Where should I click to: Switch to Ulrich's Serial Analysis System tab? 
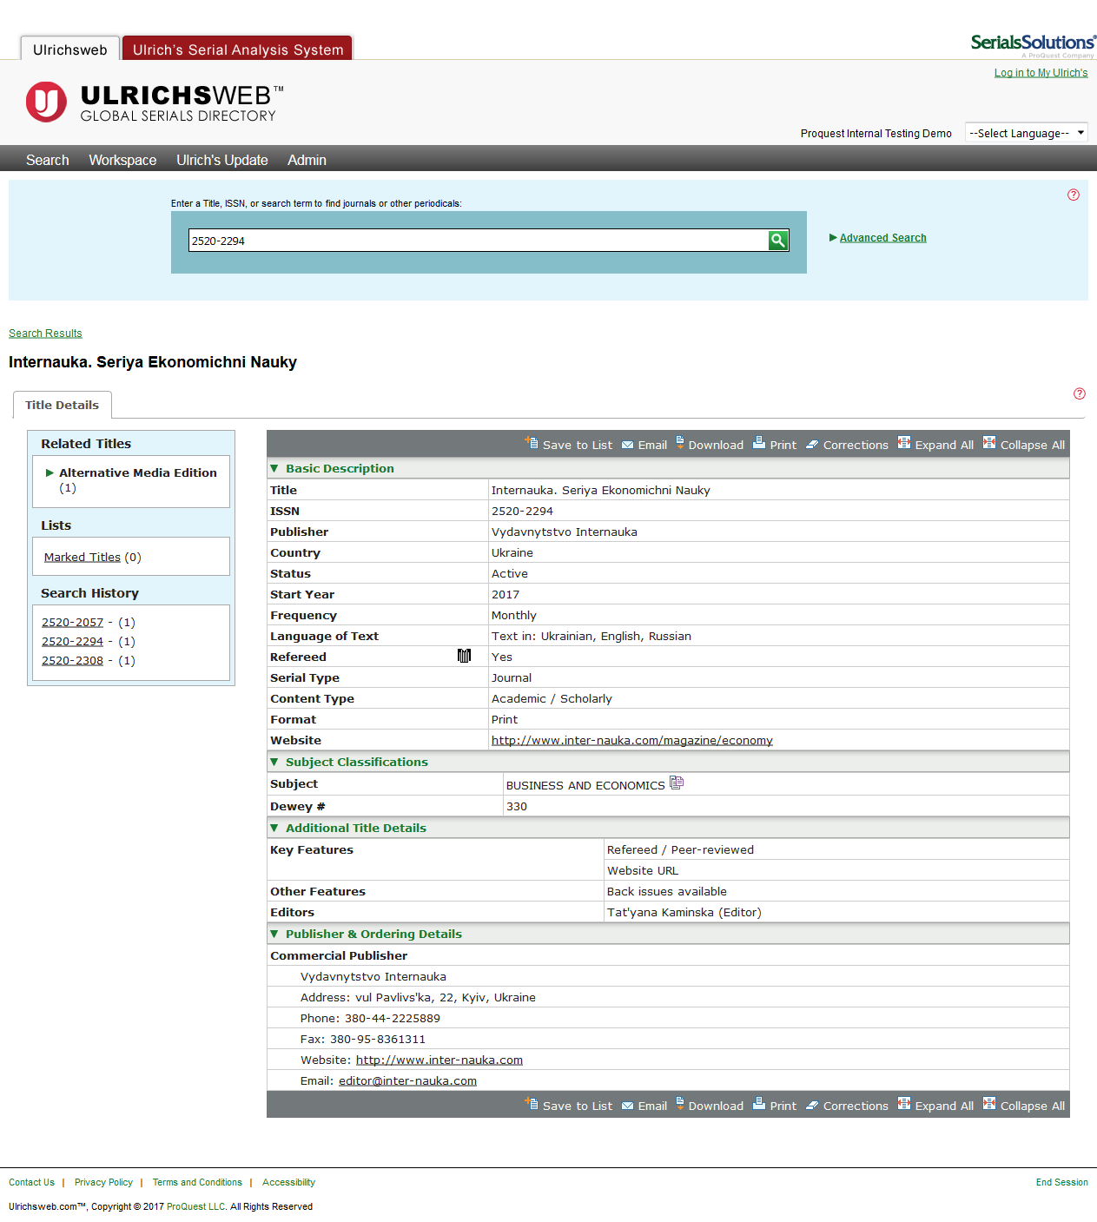238,50
